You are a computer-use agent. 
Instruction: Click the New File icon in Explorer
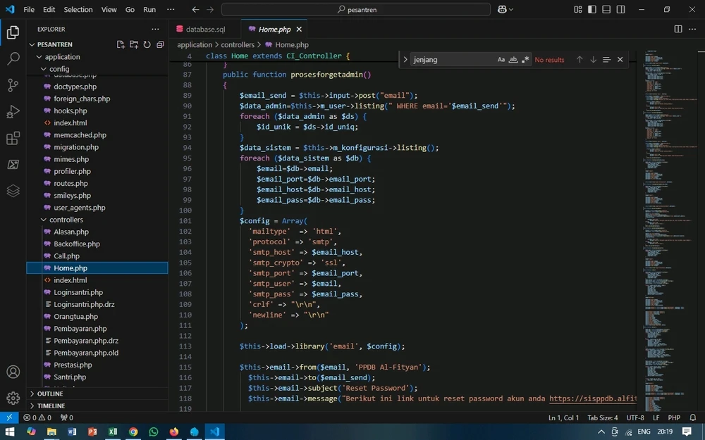click(x=121, y=44)
